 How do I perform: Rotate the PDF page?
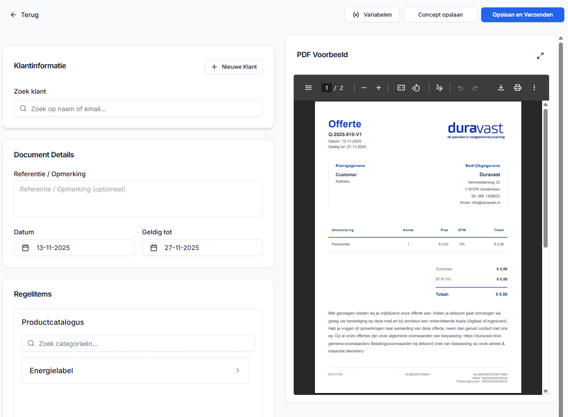pos(416,87)
